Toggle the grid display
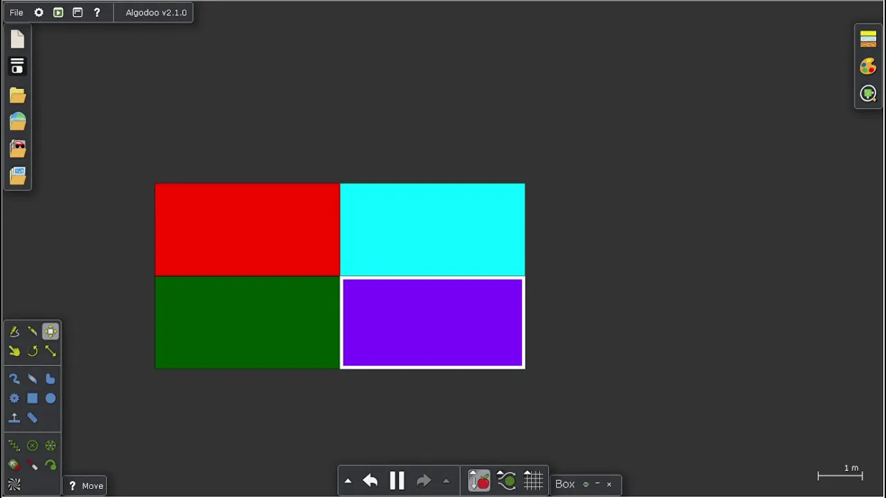The height and width of the screenshot is (498, 886). click(533, 481)
